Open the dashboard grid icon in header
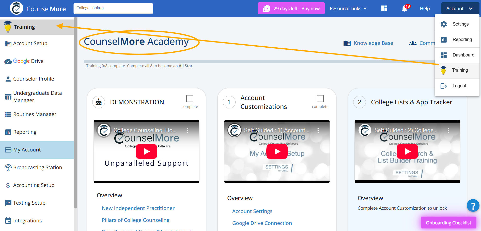 384,9
